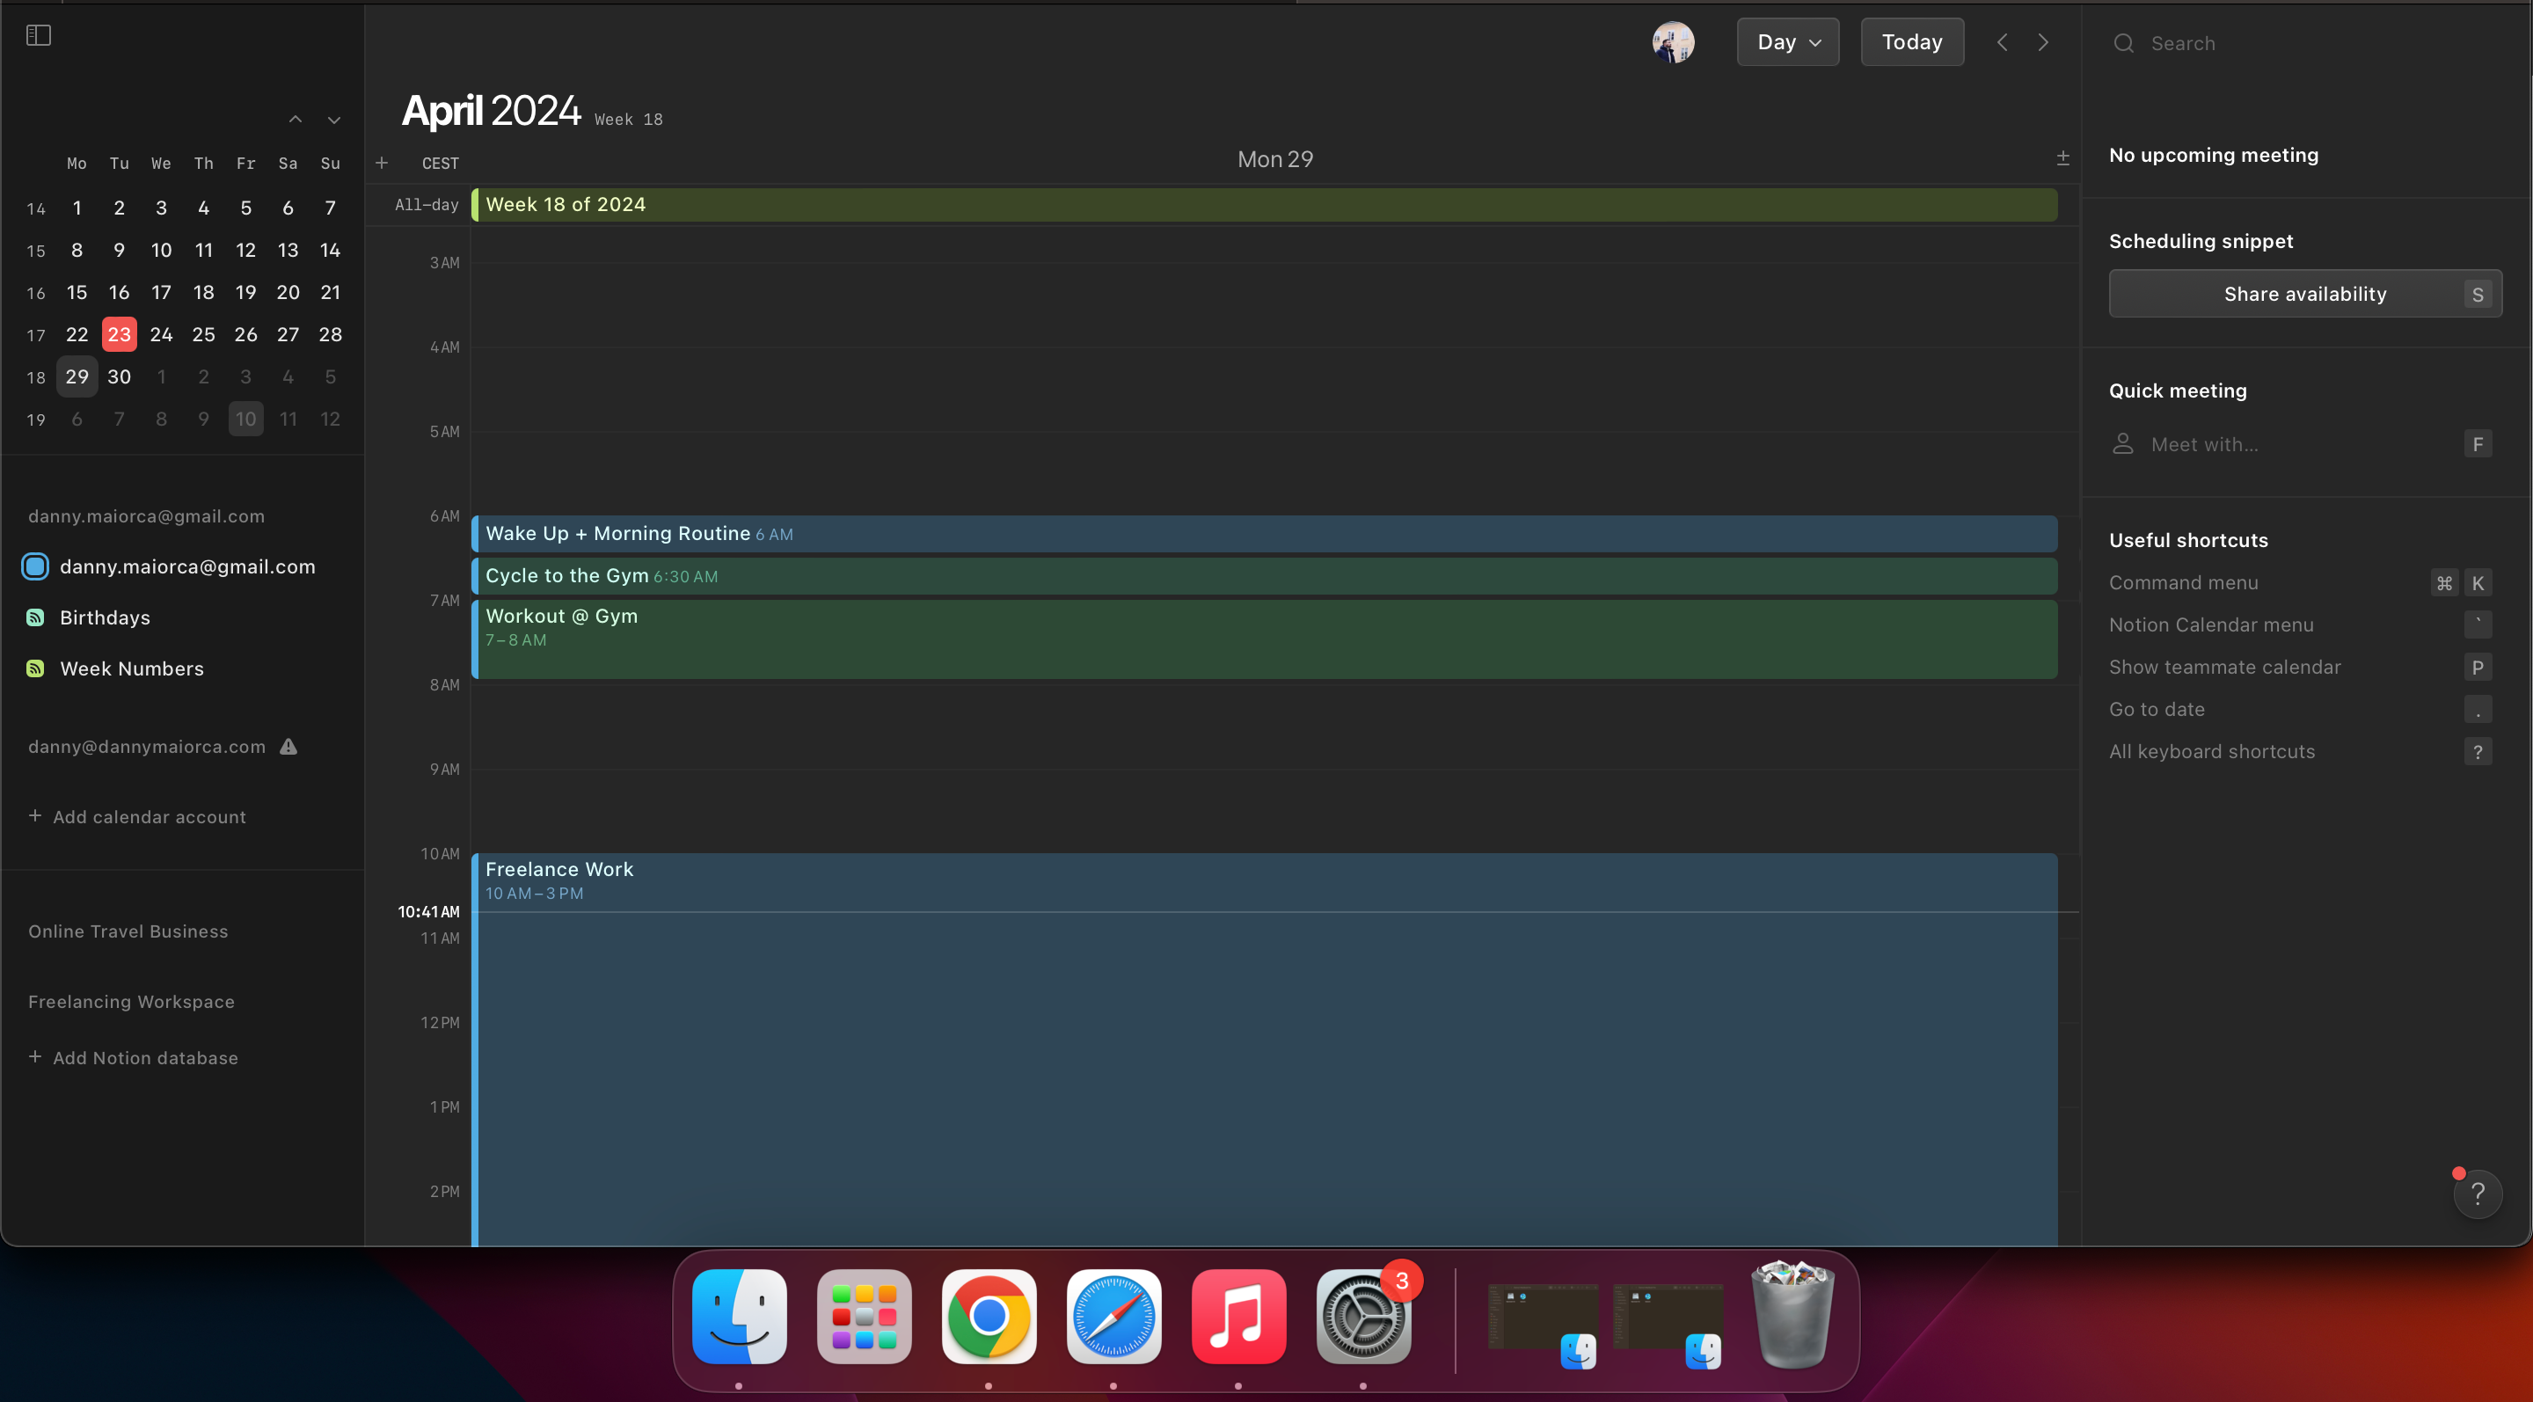Launch Safari from the Dock
2533x1402 pixels.
pos(1113,1318)
